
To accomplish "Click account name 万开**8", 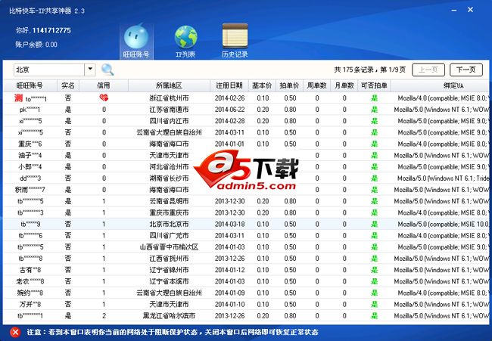I will point(30,305).
